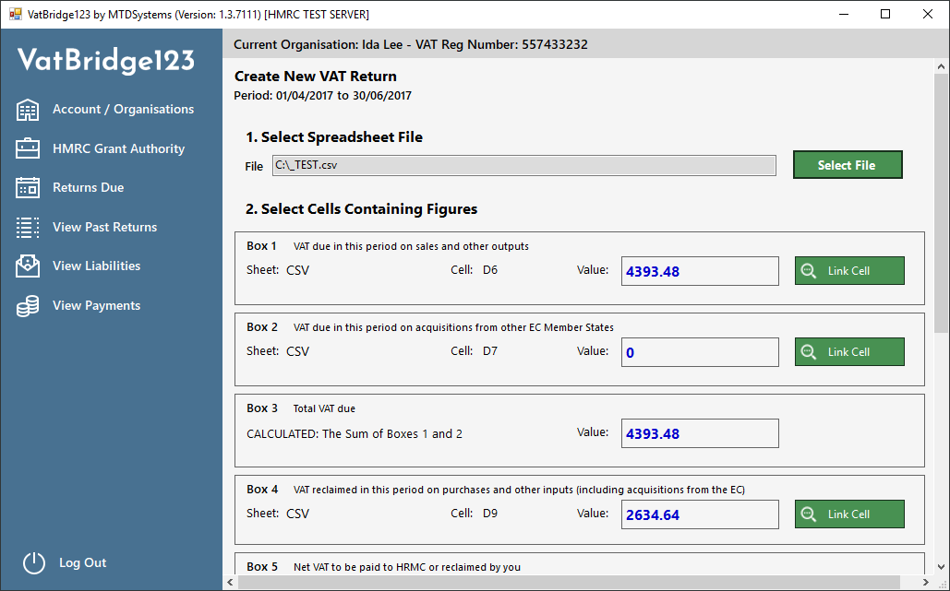The width and height of the screenshot is (950, 591).
Task: Click the VatBridge123 app icon in title bar
Action: point(15,14)
